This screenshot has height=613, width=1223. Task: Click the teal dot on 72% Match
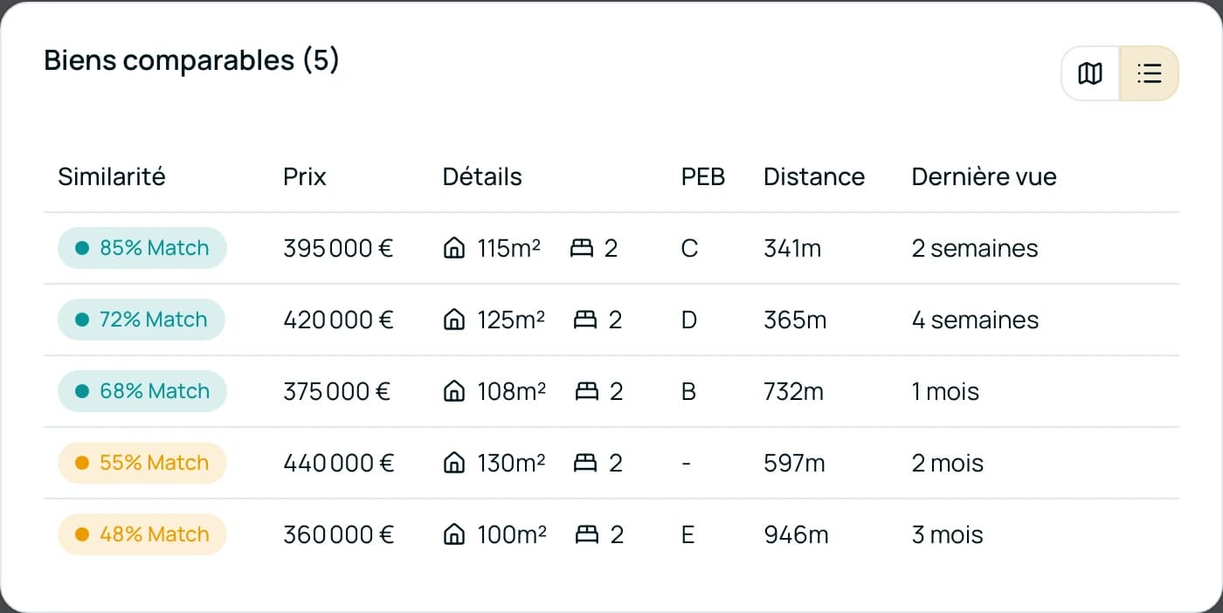[x=81, y=320]
